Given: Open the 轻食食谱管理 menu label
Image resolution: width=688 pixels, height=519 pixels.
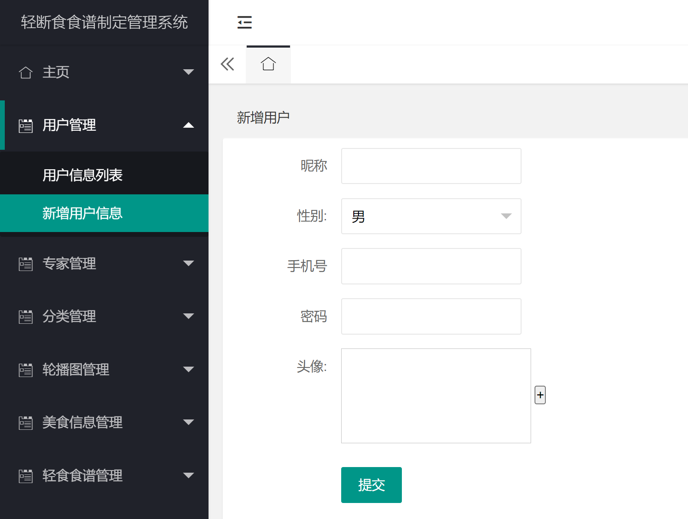Looking at the screenshot, I should click(x=82, y=475).
